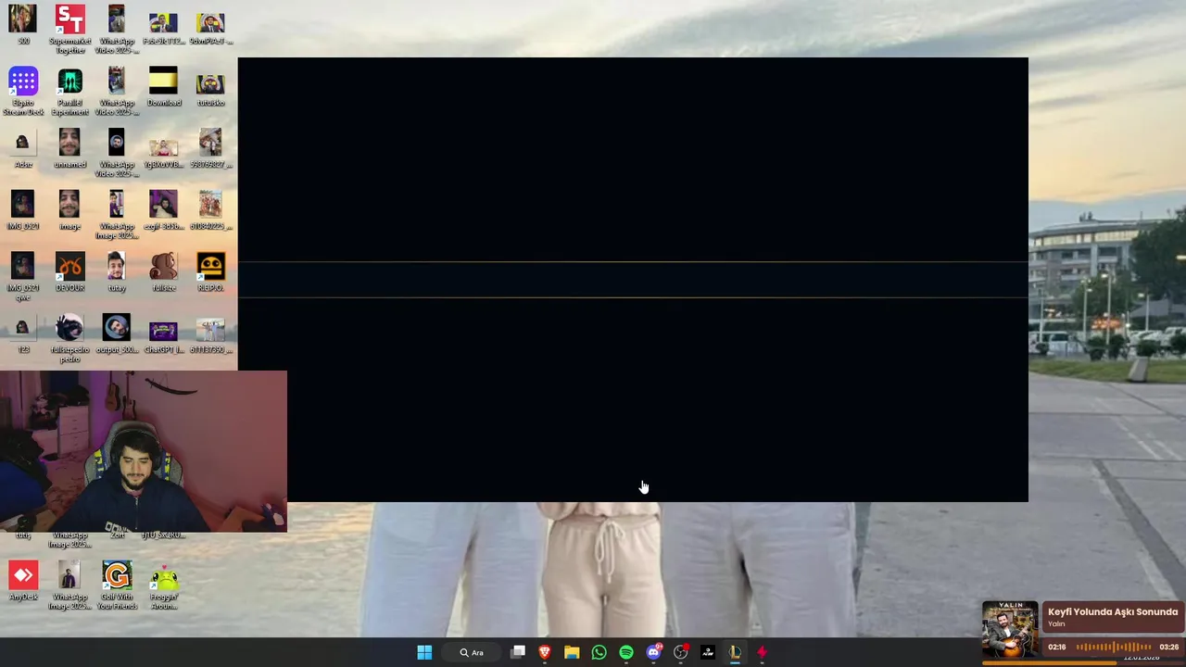Select the unnamed image file on desktop

(x=69, y=148)
